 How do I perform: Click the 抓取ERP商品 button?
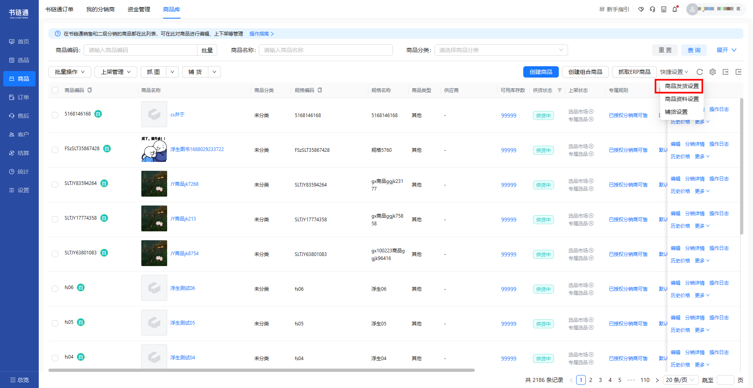point(634,72)
